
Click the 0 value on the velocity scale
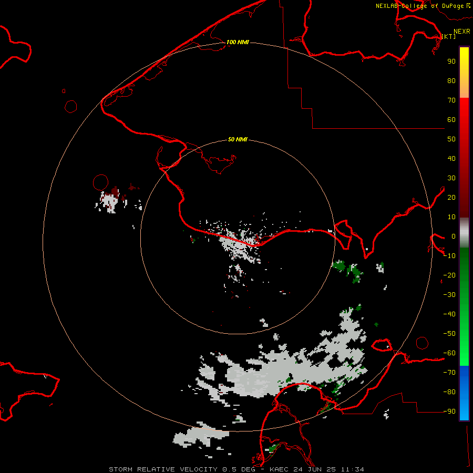tap(454, 236)
